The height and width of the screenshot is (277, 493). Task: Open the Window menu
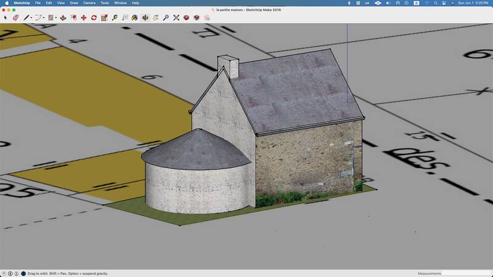tap(120, 3)
